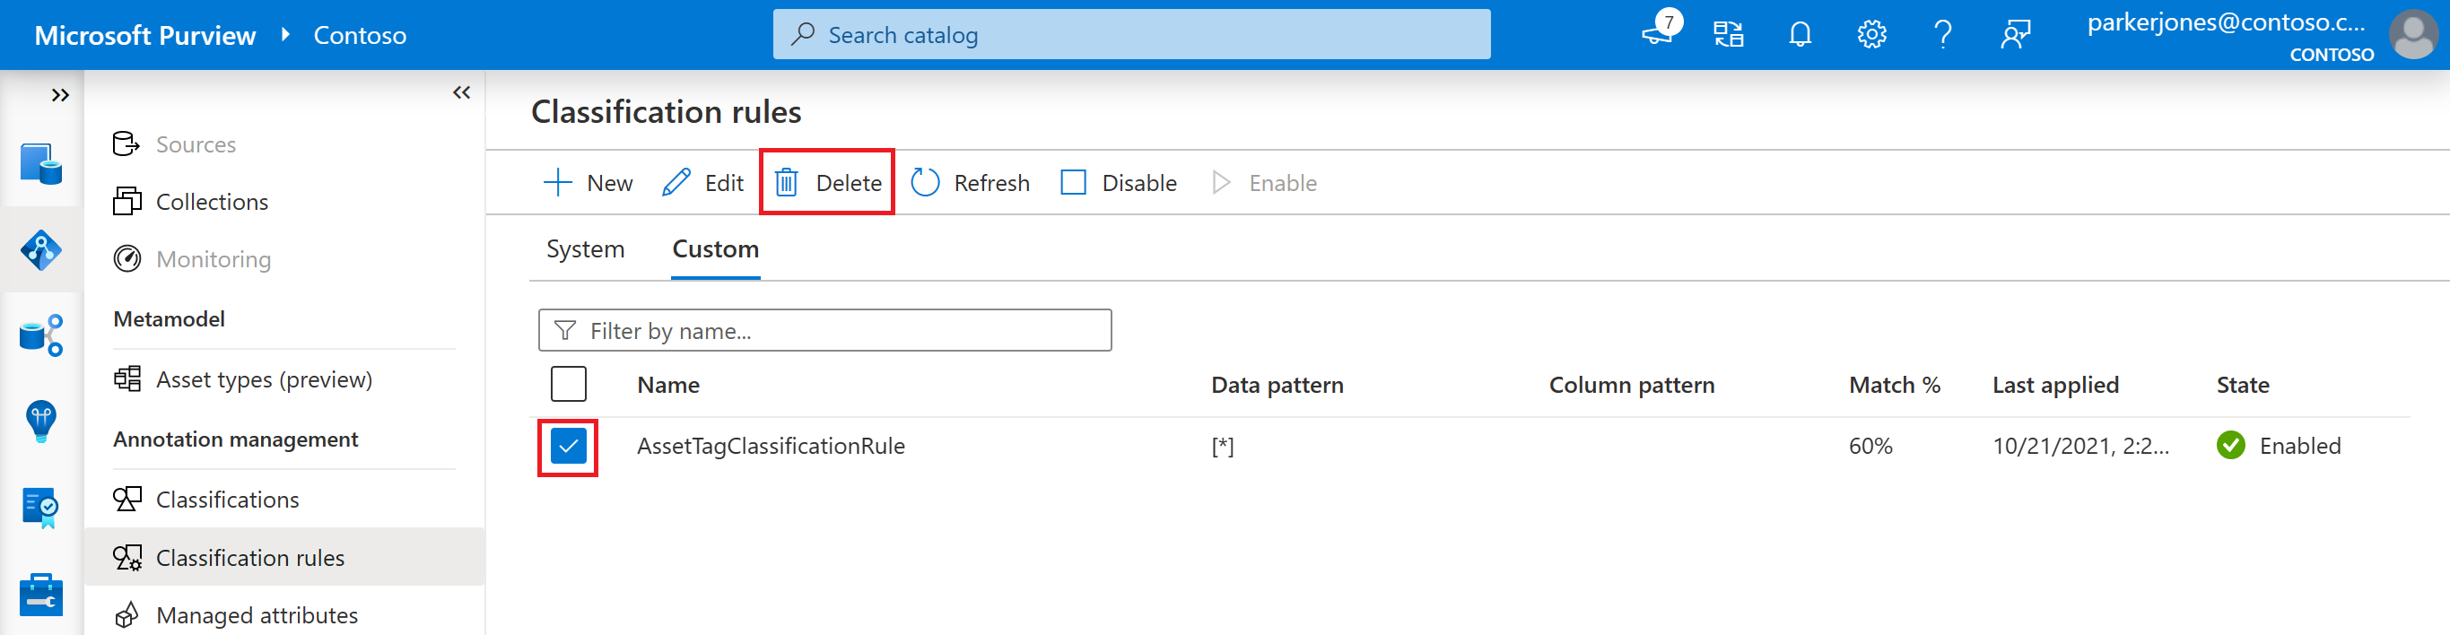
Task: Open the Insights lightbulb icon
Action: 41,420
